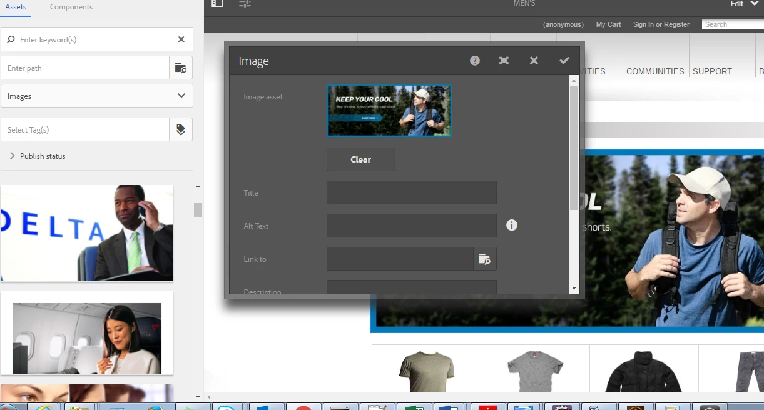Image resolution: width=764 pixels, height=410 pixels.
Task: Focus the Enter keyword(s) search field
Action: tap(97, 39)
